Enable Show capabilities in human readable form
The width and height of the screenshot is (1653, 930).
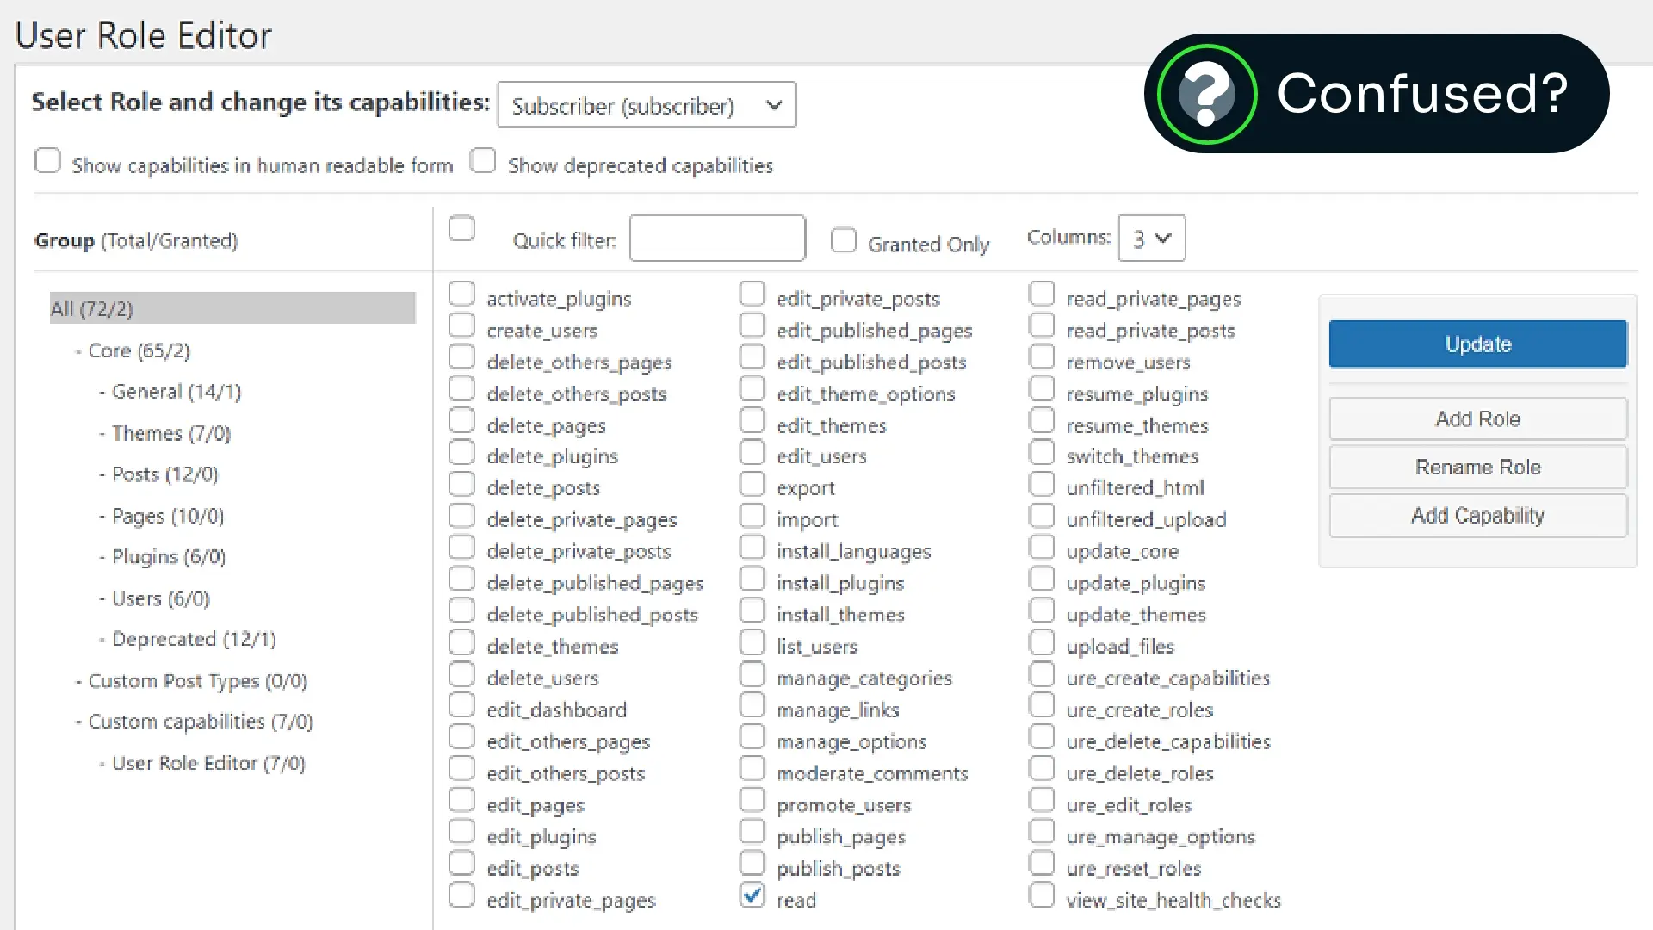(x=48, y=161)
